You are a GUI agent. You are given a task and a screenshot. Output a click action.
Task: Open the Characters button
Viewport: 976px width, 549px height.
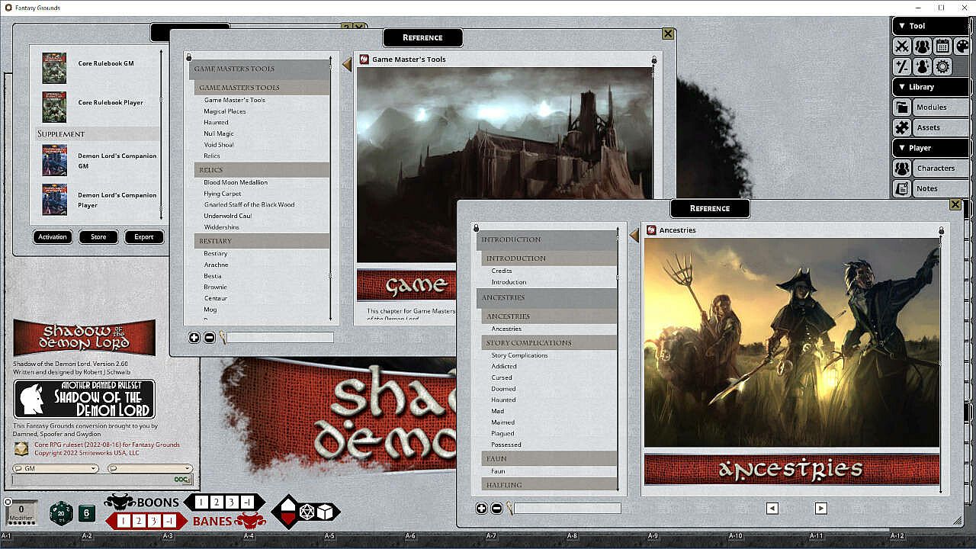click(x=941, y=169)
